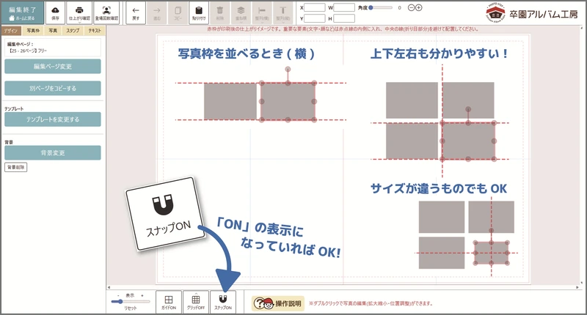
Task: Click the 登場回数確認 face-count icon
Action: pyautogui.click(x=106, y=12)
